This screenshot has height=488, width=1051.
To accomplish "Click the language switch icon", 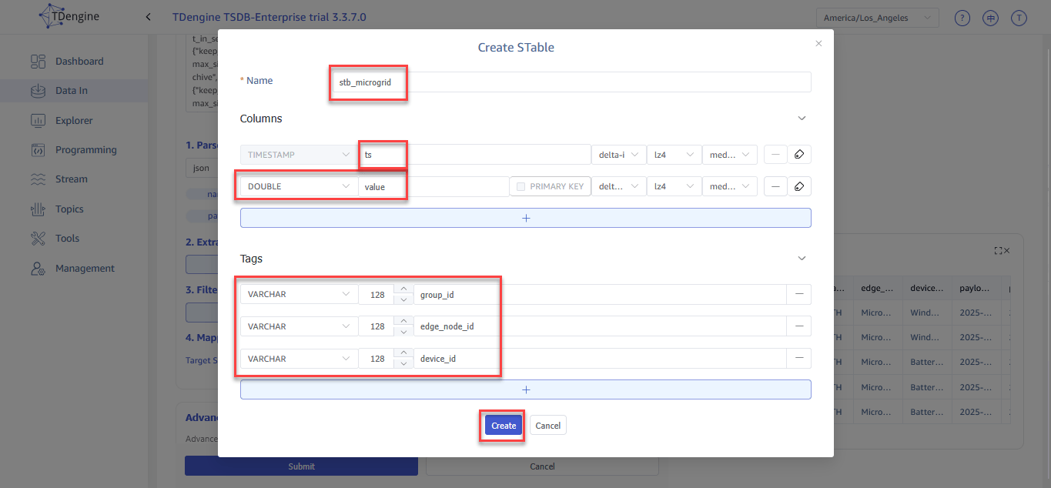I will 990,18.
